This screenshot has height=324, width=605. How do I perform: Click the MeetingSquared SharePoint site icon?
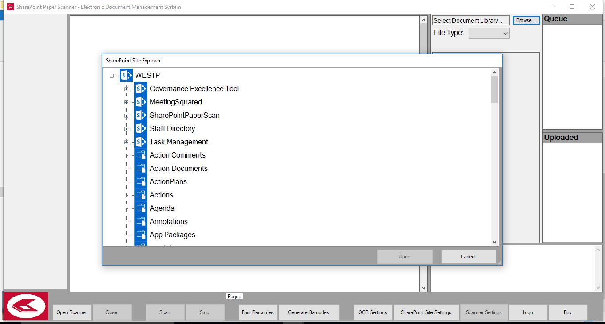pos(141,102)
